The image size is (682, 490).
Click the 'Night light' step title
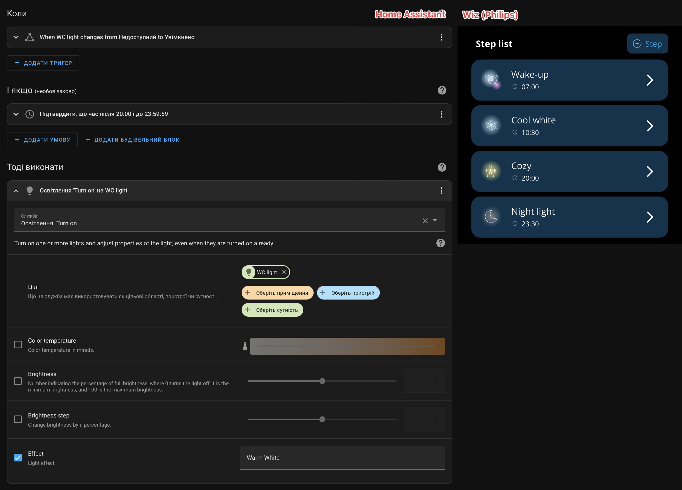(533, 212)
